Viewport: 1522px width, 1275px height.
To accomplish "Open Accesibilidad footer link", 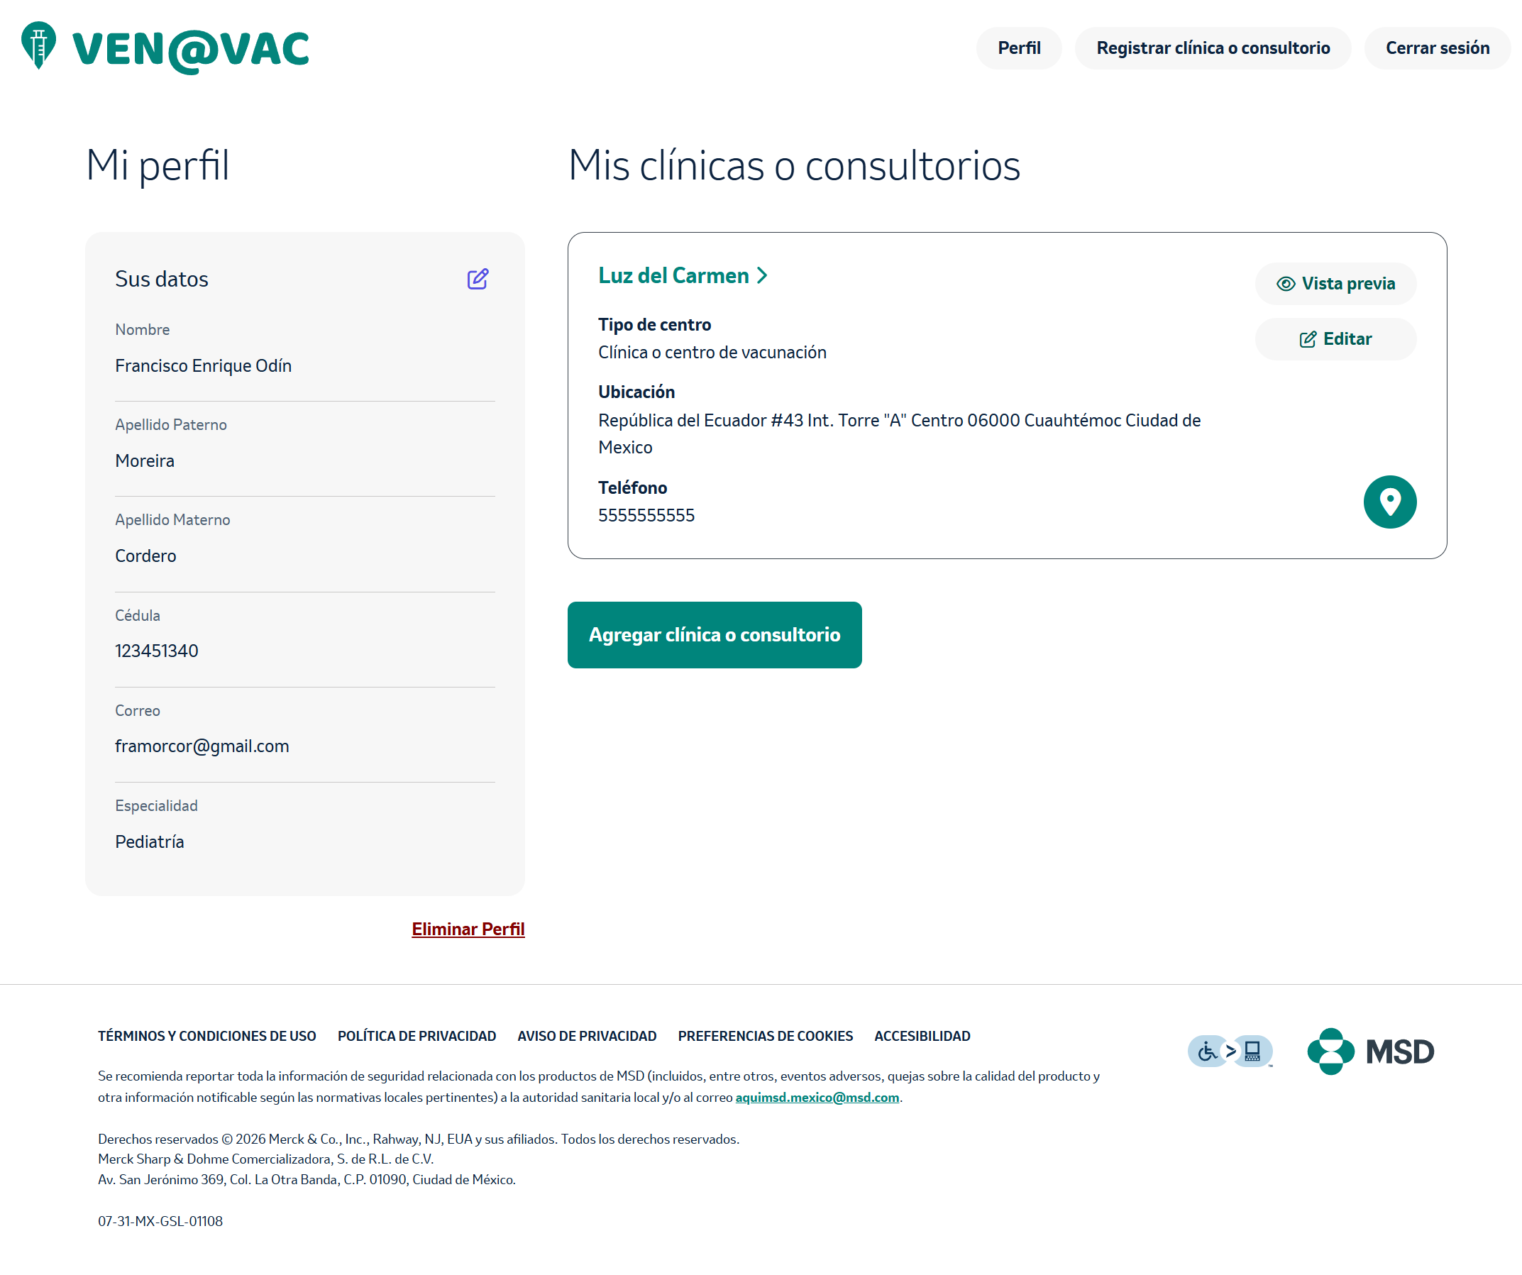I will (922, 1036).
